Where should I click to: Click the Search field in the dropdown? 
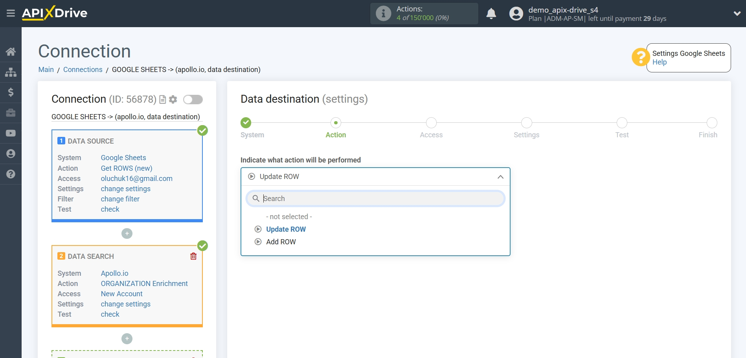tap(375, 199)
